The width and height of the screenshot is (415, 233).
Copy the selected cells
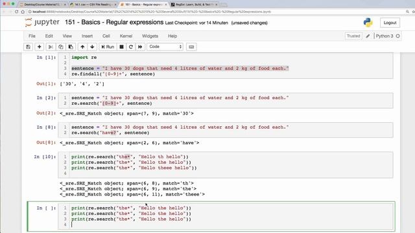coord(60,47)
